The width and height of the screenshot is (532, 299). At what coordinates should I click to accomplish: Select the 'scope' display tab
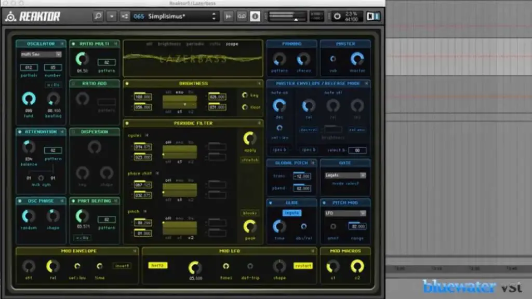click(232, 44)
